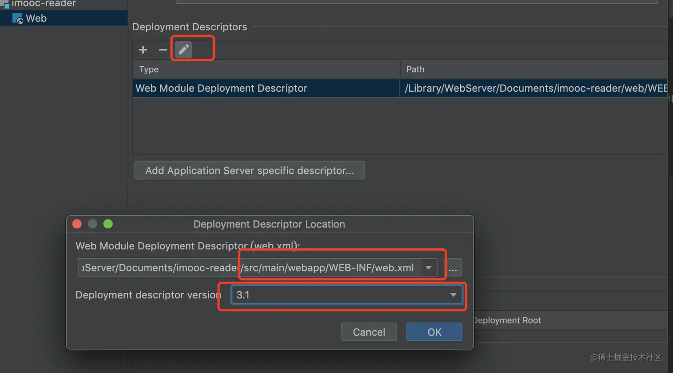Select the Web facet tree item
673x373 pixels.
(x=36, y=18)
